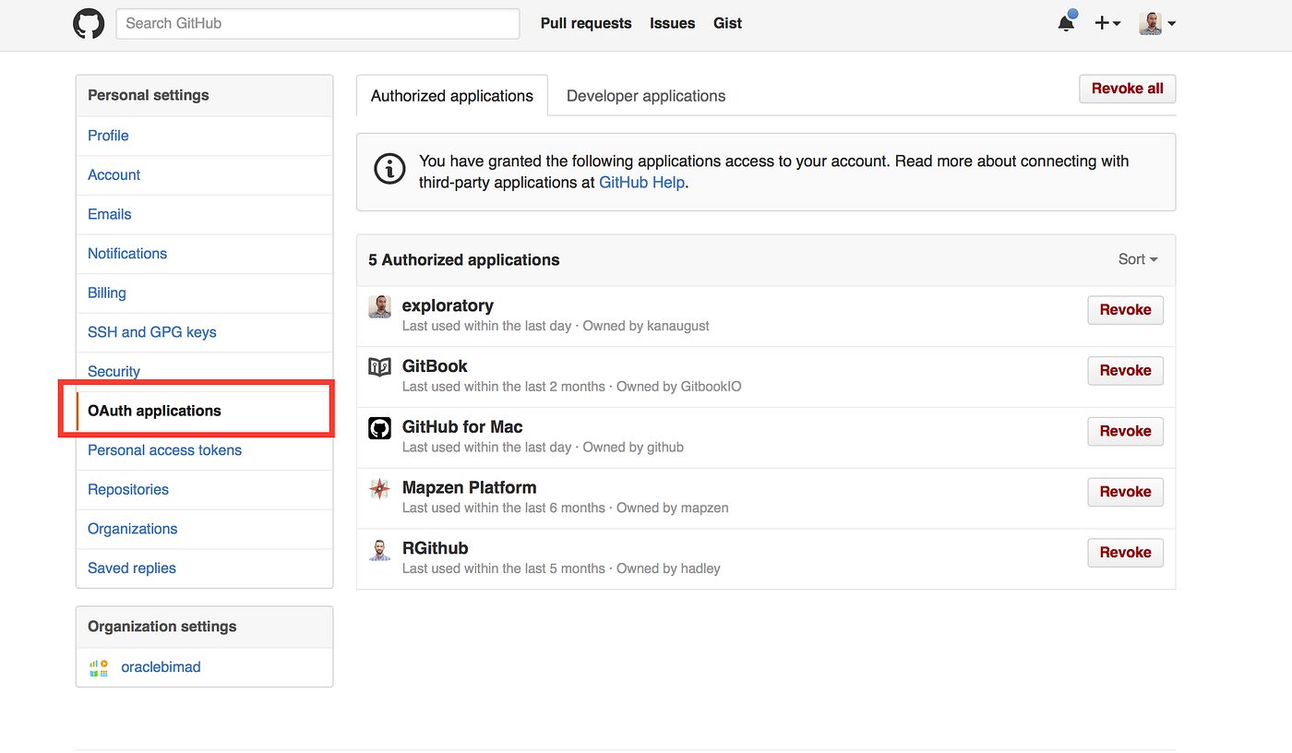Open the plus create-new menu
This screenshot has height=753, width=1292.
[1107, 23]
